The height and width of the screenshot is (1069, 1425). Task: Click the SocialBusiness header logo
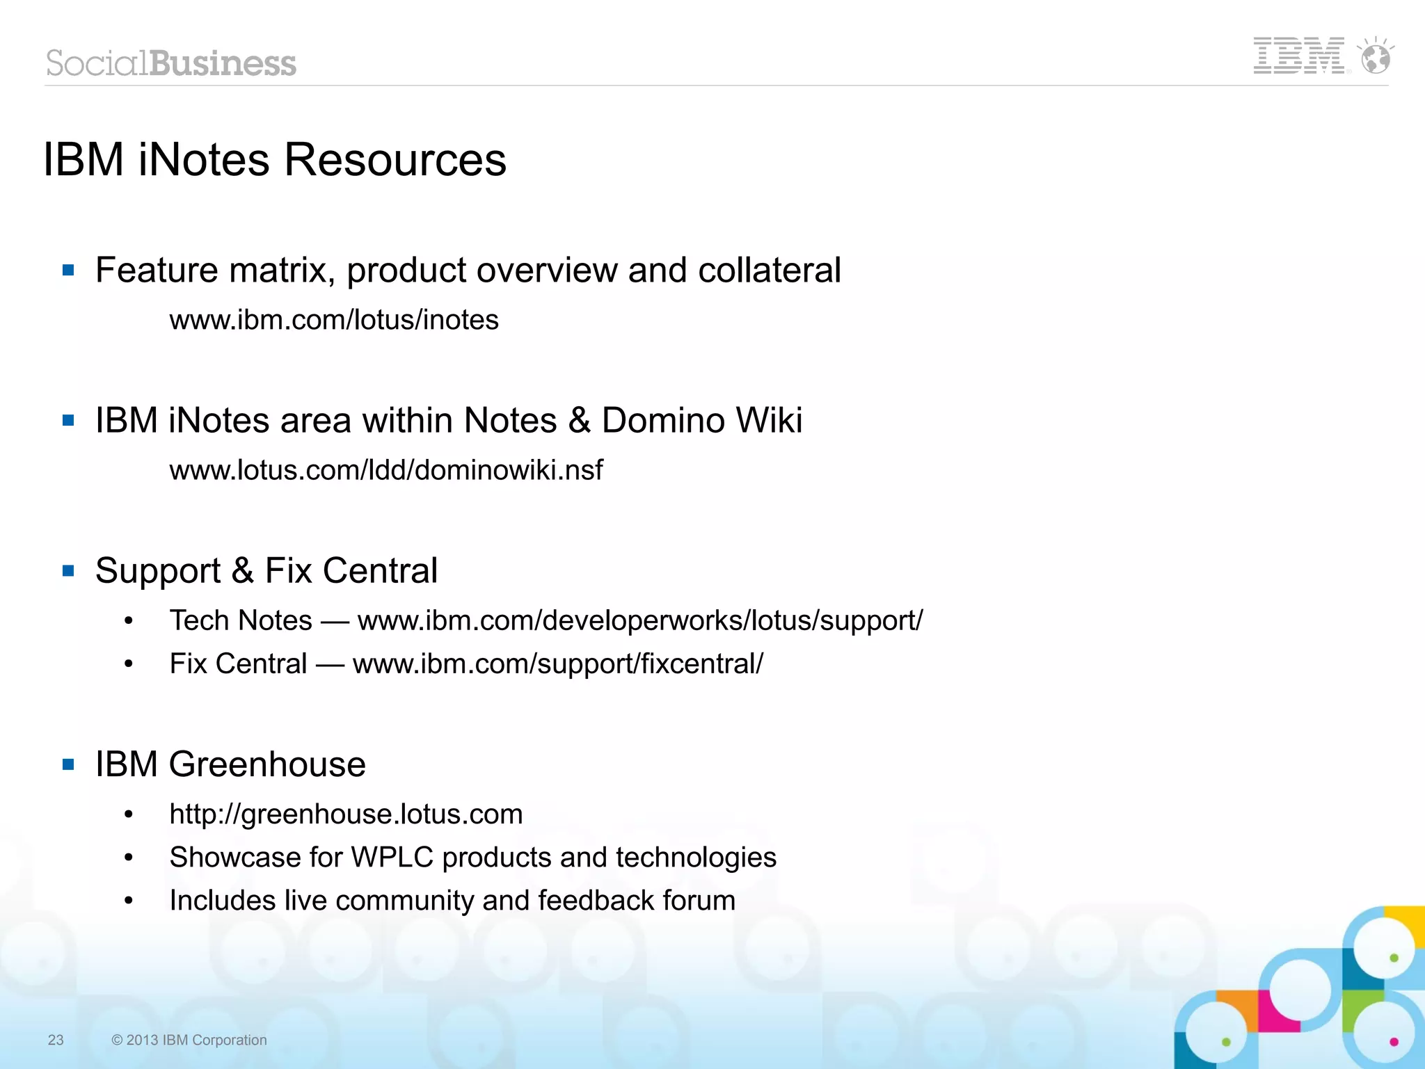(x=171, y=63)
